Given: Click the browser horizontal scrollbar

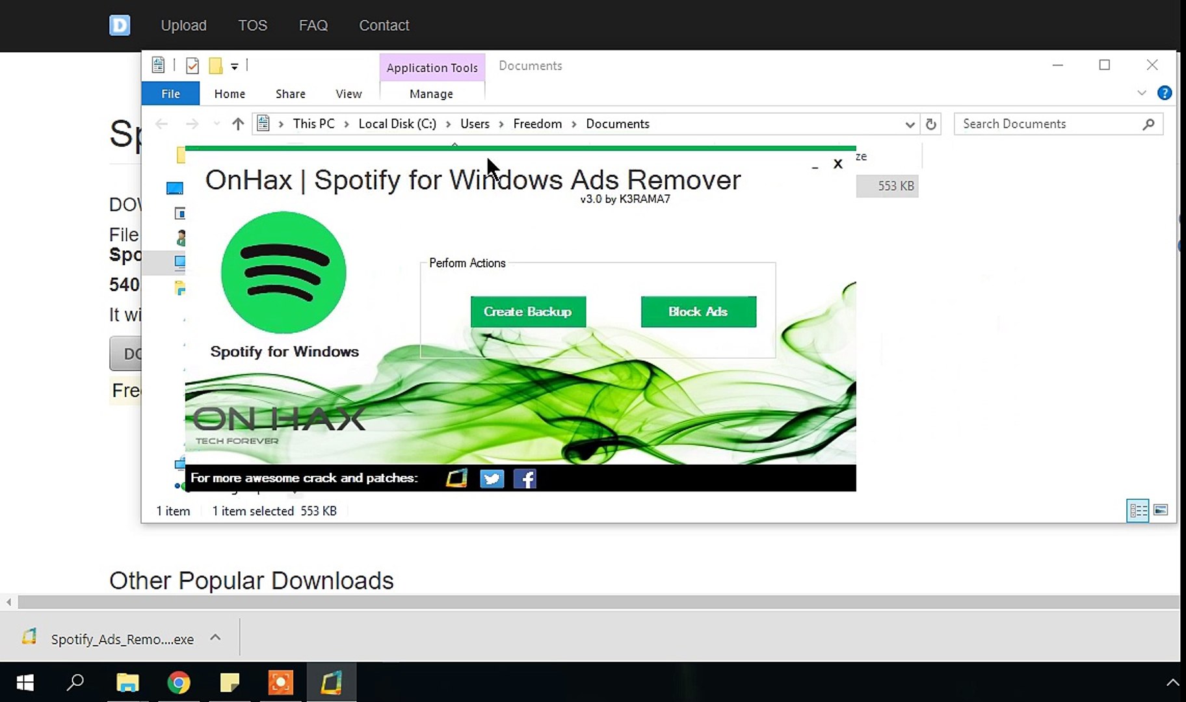Looking at the screenshot, I should coord(598,603).
